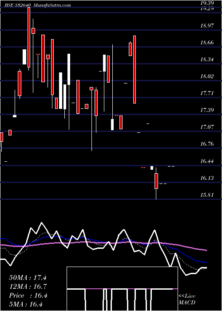Click the Live MACD label
Image resolution: width=222 pixels, height=311 pixels.
[187, 299]
